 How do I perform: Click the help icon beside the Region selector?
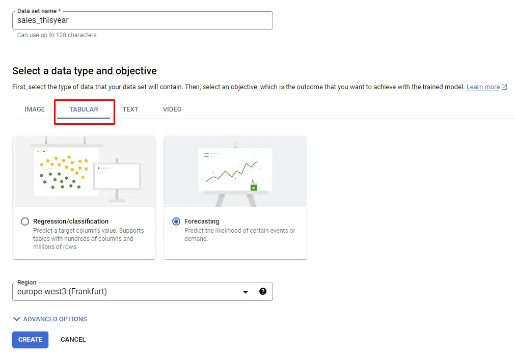[x=263, y=291]
